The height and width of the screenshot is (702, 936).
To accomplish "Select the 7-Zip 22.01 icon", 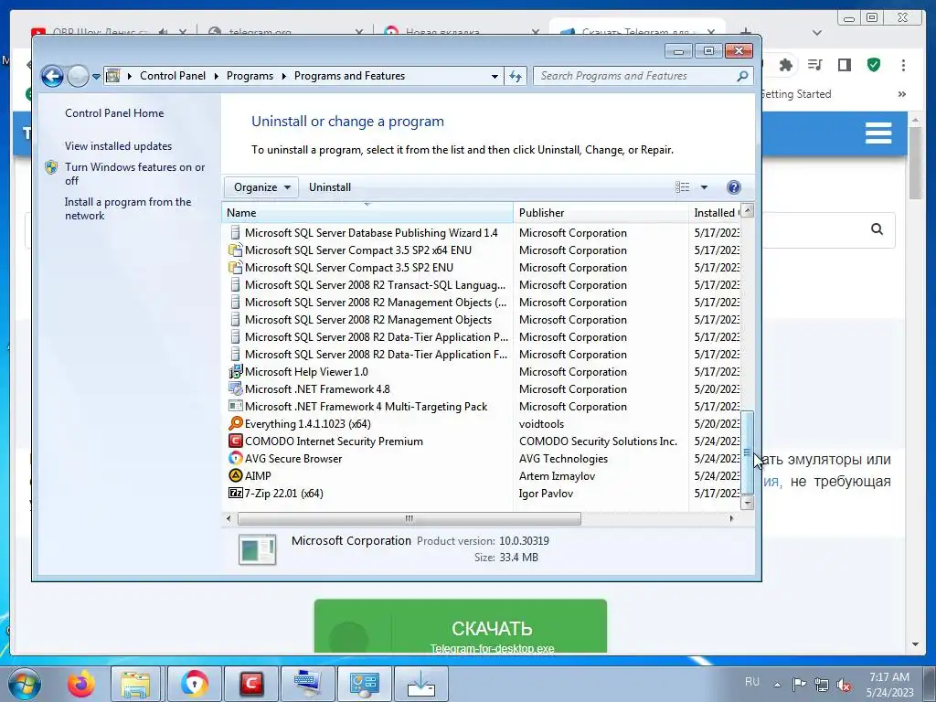I will click(235, 493).
